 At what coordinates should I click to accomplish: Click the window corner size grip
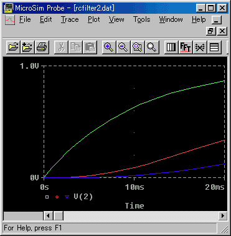(x=224, y=229)
